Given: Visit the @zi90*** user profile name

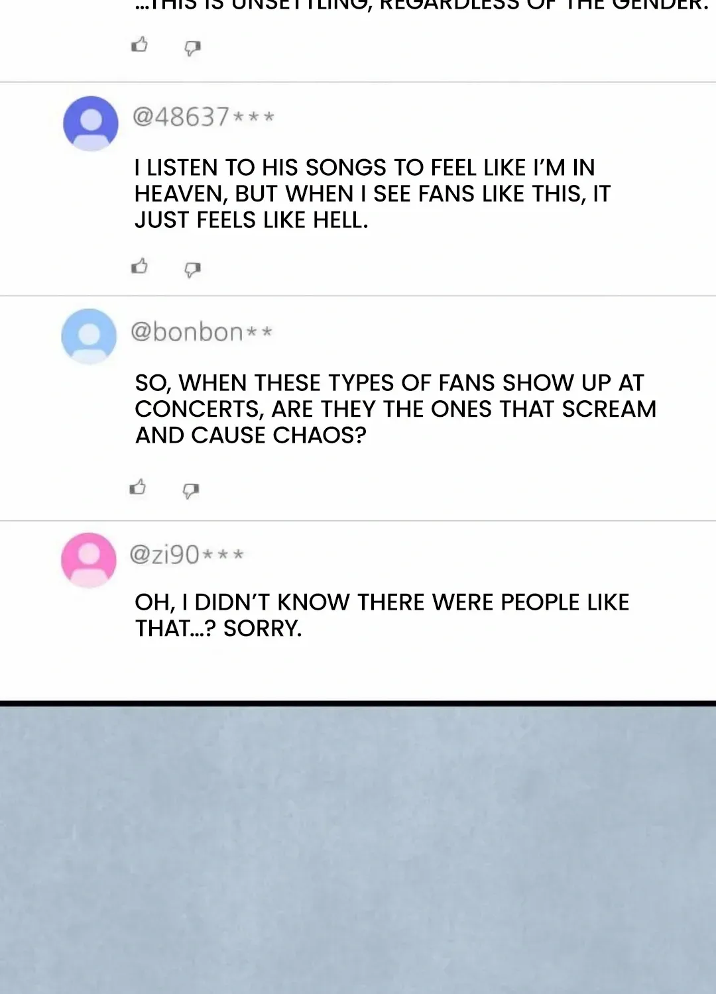Looking at the screenshot, I should tap(186, 554).
